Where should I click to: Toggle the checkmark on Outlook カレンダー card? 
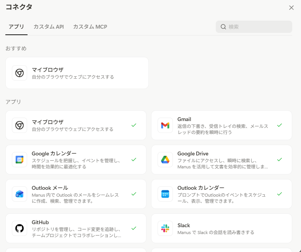click(x=280, y=194)
